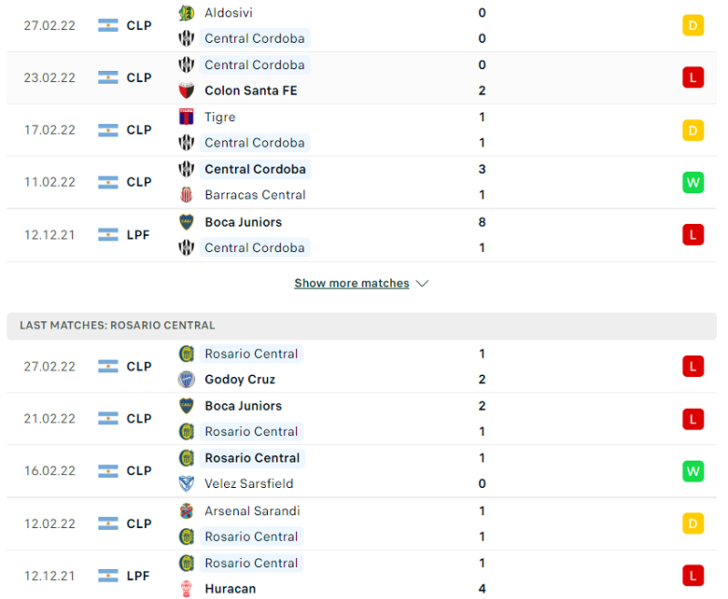The height and width of the screenshot is (599, 728).
Task: Expand the chevron beside Show more matches
Action: click(x=422, y=284)
